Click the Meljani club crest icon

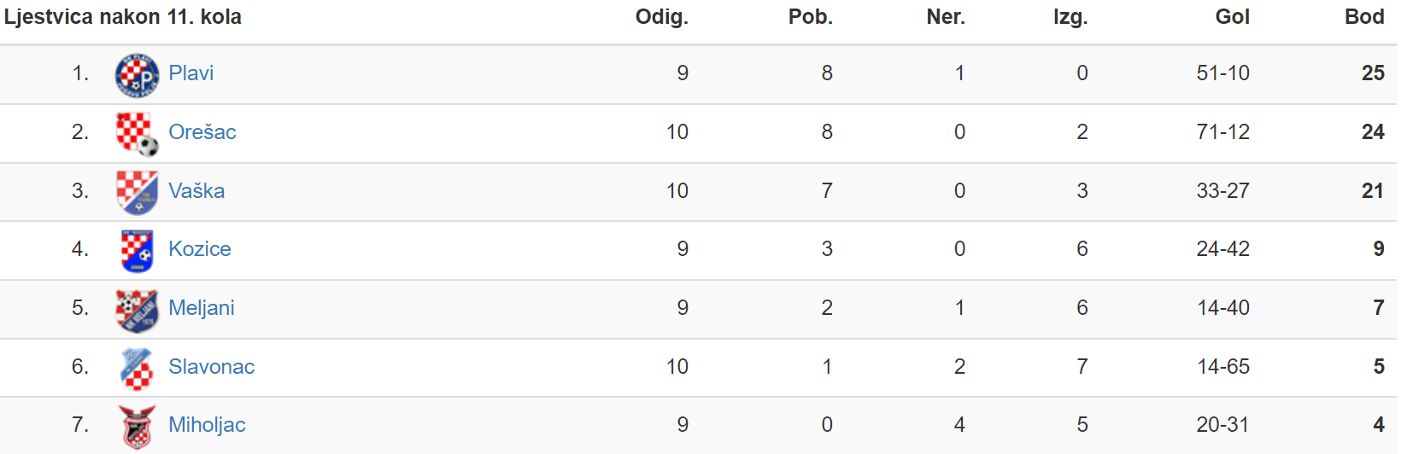point(137,310)
